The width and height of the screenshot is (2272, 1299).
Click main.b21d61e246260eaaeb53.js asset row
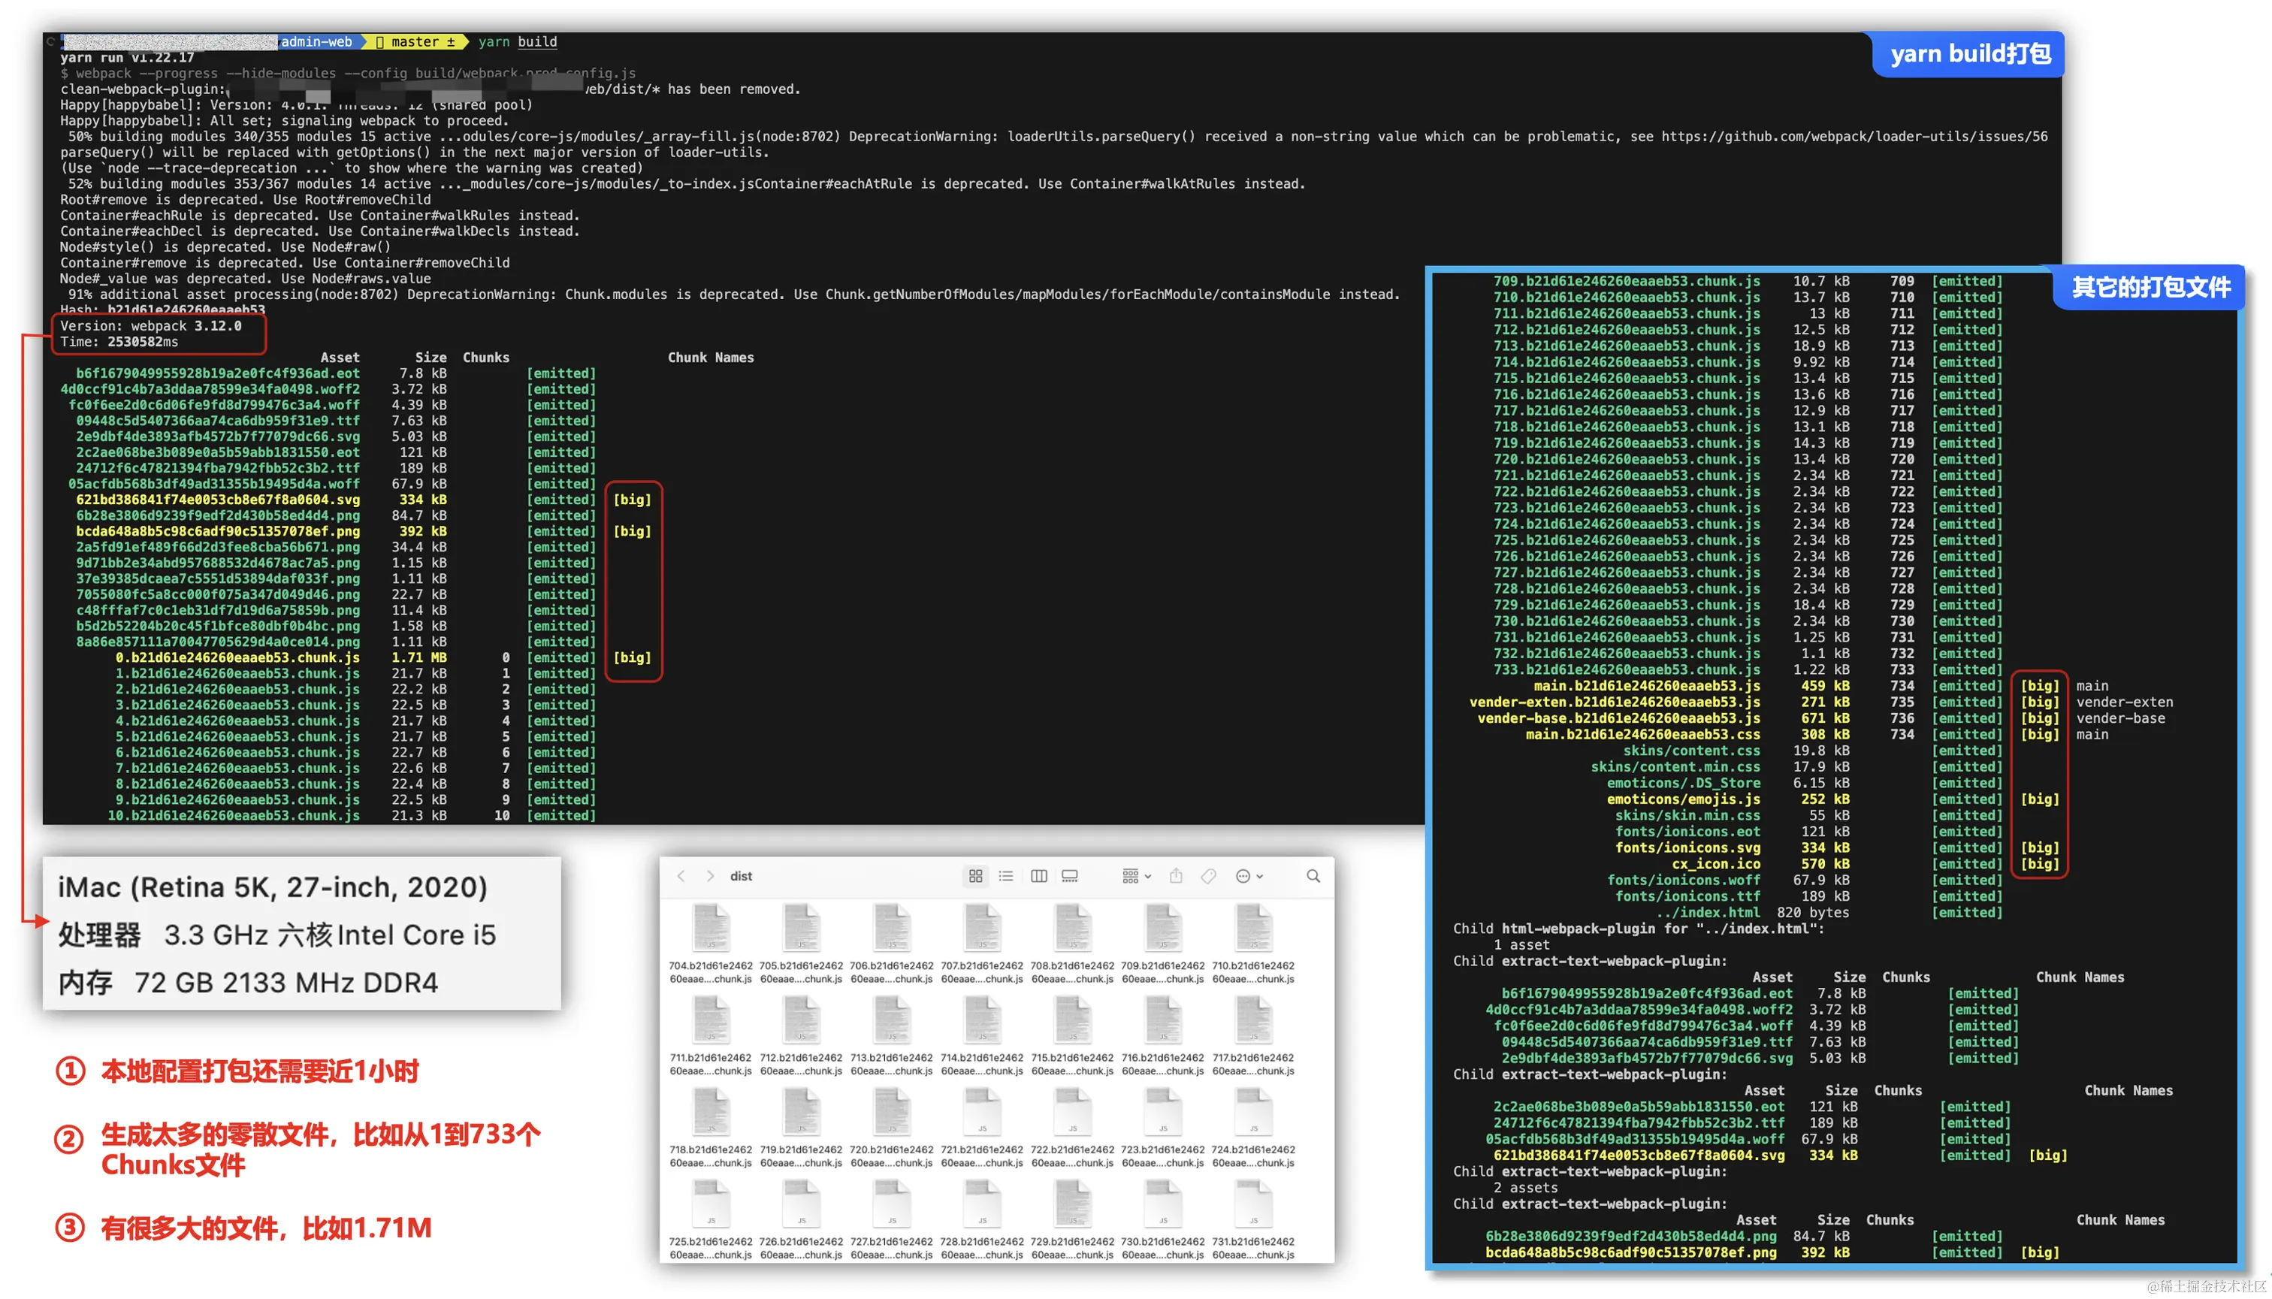point(1820,686)
